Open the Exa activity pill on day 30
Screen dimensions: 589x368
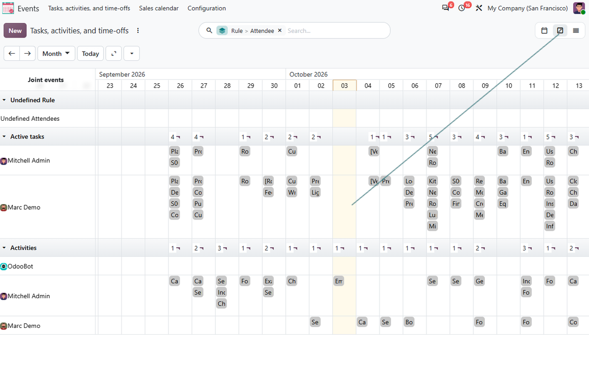pos(268,281)
